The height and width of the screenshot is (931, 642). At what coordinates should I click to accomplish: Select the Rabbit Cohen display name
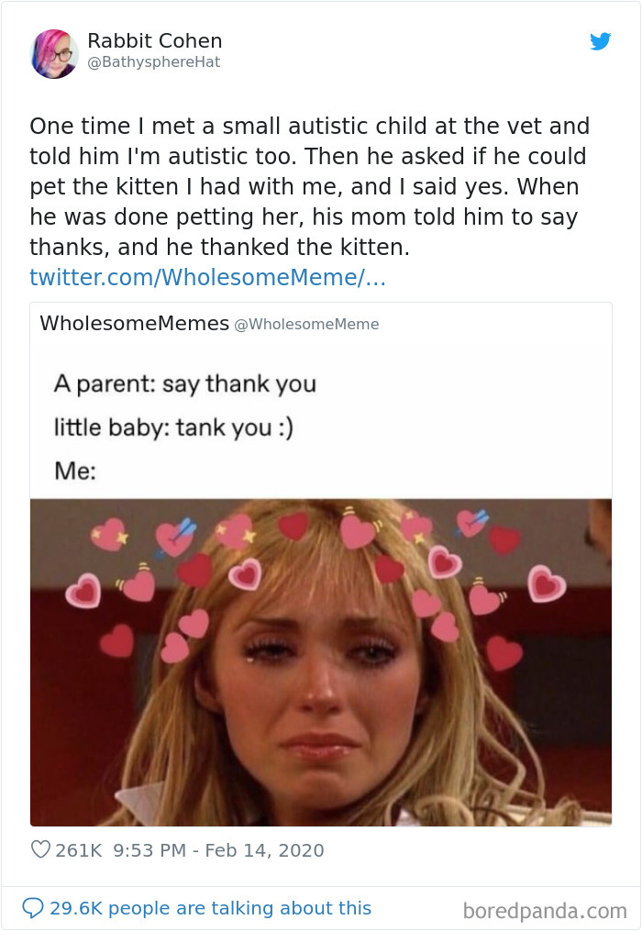(154, 40)
